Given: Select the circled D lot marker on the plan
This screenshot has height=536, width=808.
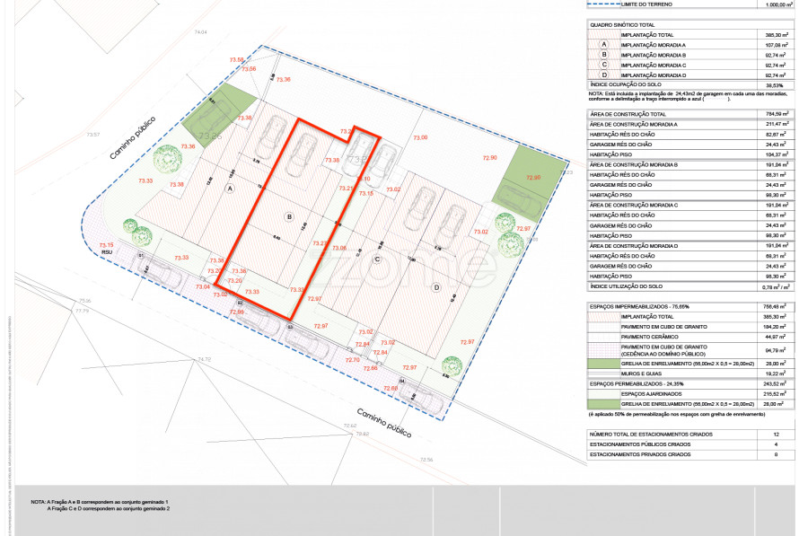Looking at the screenshot, I should tap(436, 287).
